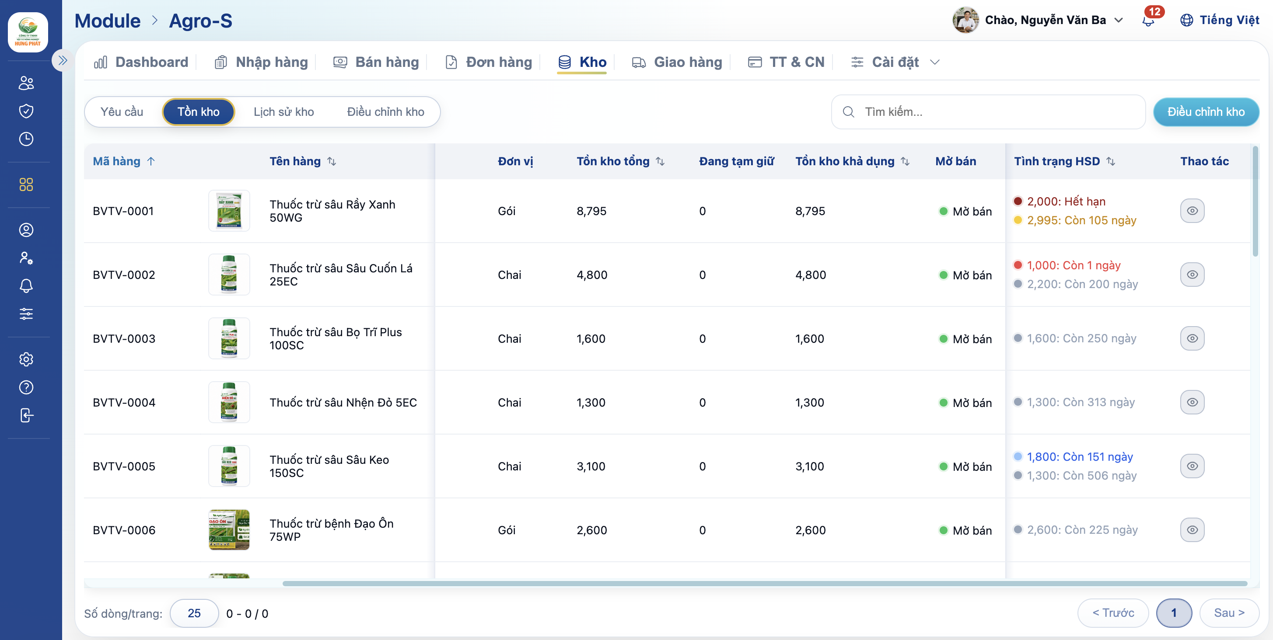The width and height of the screenshot is (1273, 640).
Task: Select the Lịch sử kho sub-tab
Action: coord(283,111)
